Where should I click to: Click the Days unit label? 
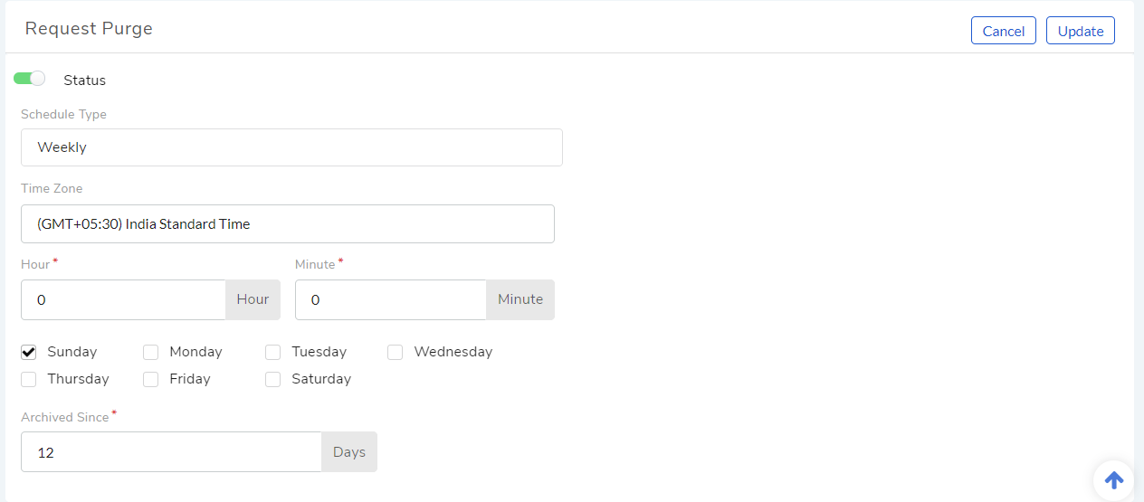tap(349, 452)
